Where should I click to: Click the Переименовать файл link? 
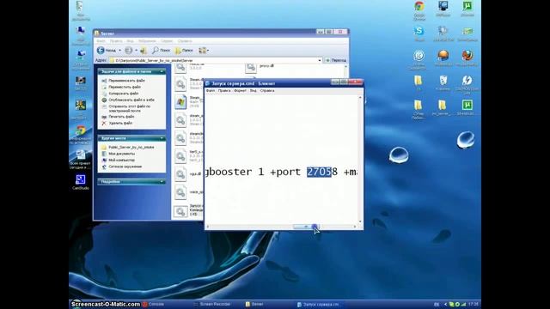click(x=126, y=81)
